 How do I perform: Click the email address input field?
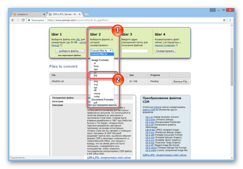(135, 51)
